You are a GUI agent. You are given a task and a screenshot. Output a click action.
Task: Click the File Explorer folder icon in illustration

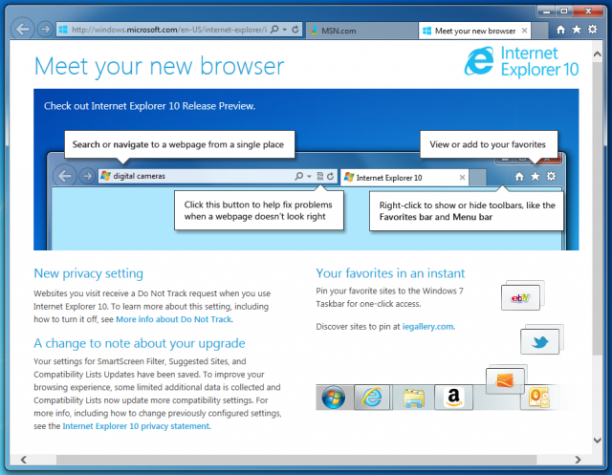click(414, 399)
